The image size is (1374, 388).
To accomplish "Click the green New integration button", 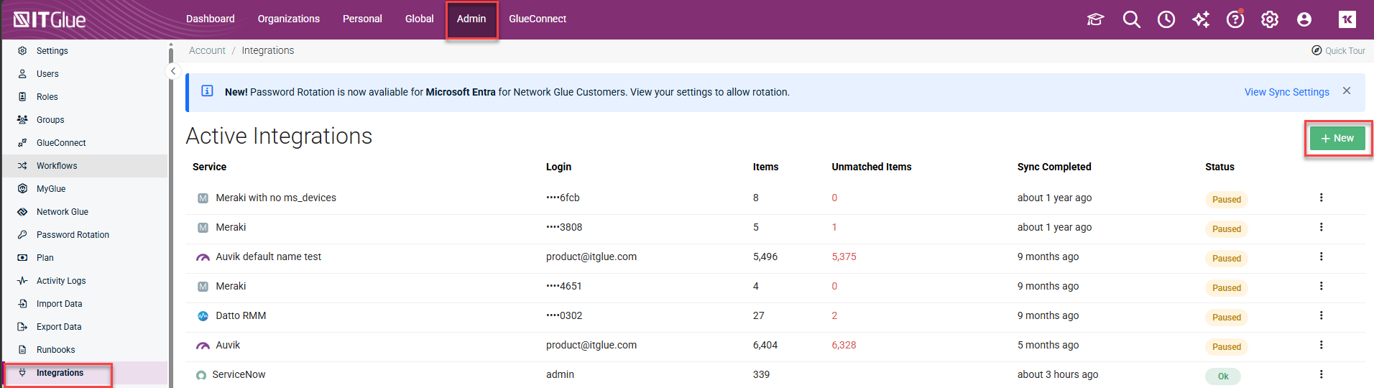I will pyautogui.click(x=1337, y=138).
